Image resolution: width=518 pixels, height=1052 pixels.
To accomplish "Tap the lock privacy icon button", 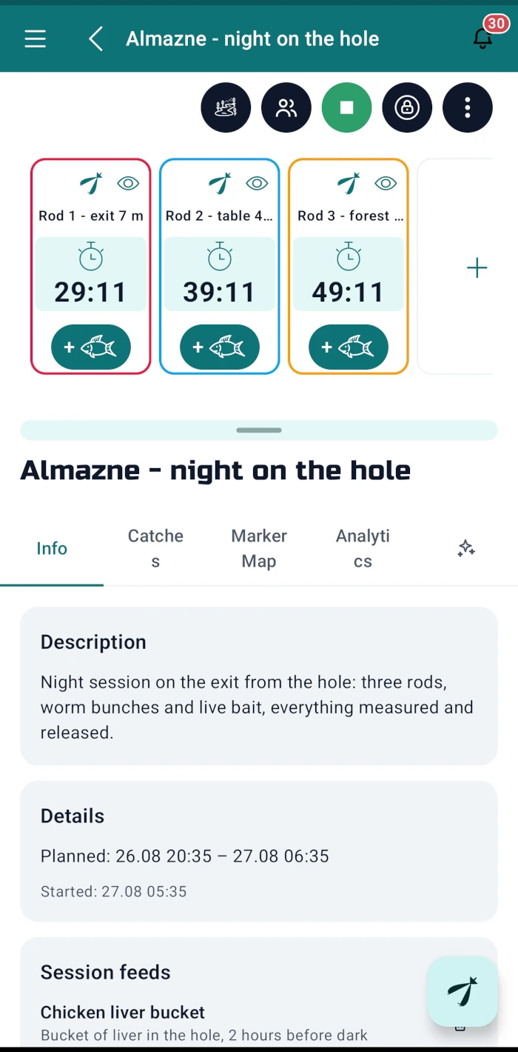I will coord(407,108).
